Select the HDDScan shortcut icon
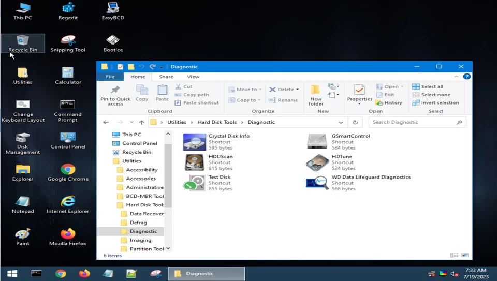Screen dimensions: 497x281 coord(195,162)
